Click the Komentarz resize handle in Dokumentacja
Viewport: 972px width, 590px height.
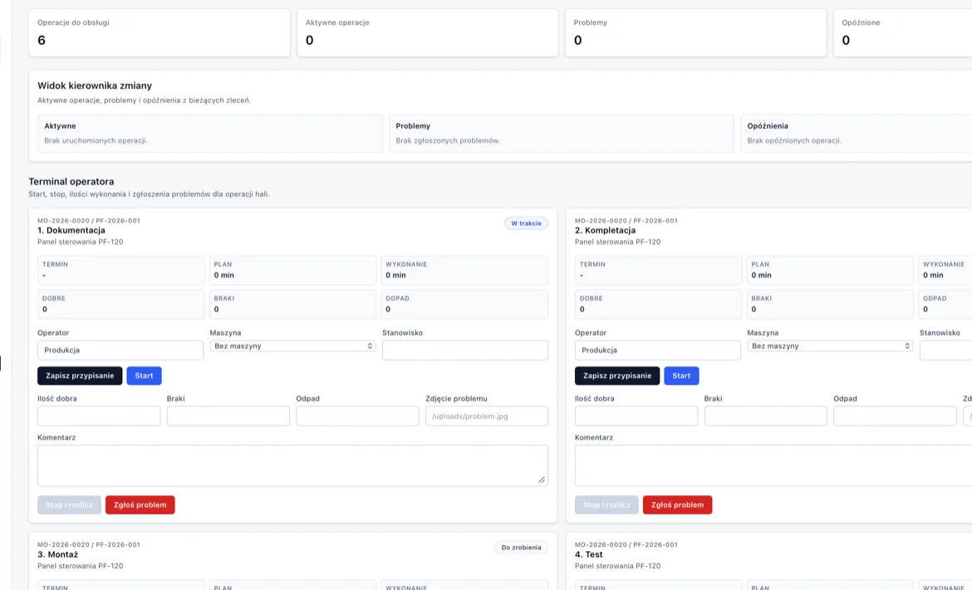(x=541, y=479)
